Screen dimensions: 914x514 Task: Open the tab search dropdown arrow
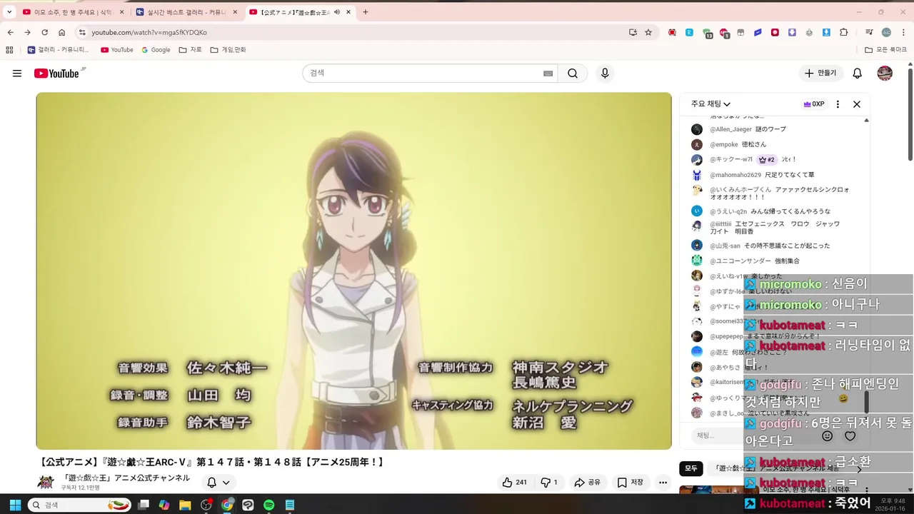coord(9,12)
